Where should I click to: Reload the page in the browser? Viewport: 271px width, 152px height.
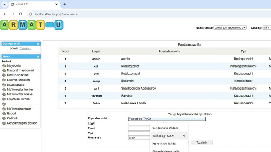click(21, 14)
